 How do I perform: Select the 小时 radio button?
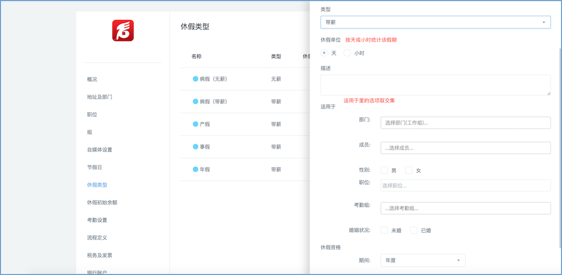347,53
